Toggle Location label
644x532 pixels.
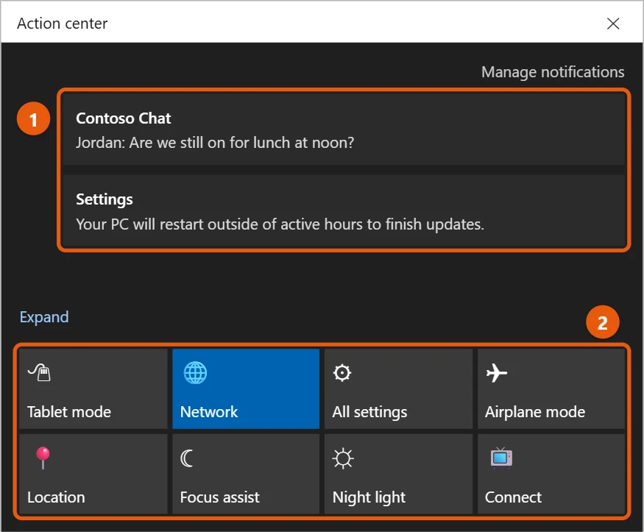56,497
